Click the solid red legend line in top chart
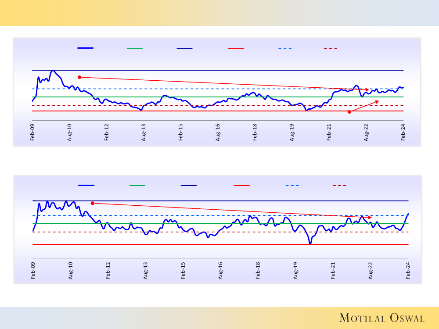The image size is (439, 329). click(236, 48)
